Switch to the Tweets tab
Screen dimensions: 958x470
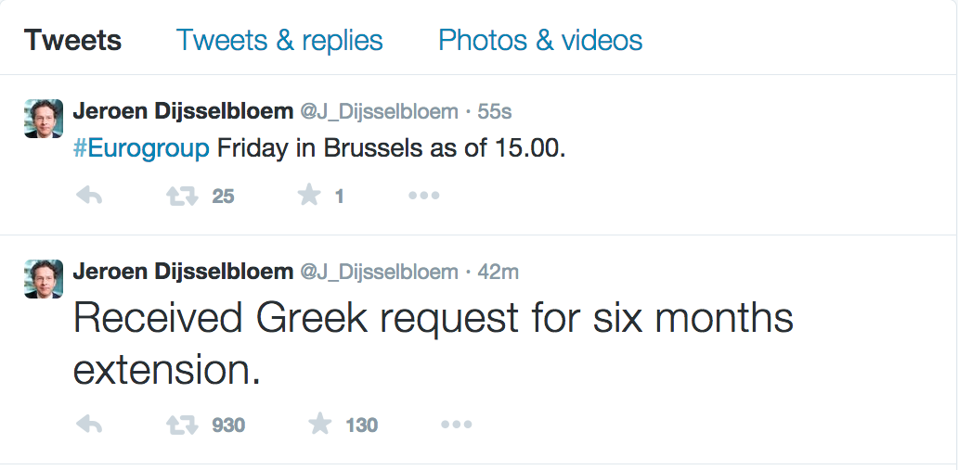[72, 41]
